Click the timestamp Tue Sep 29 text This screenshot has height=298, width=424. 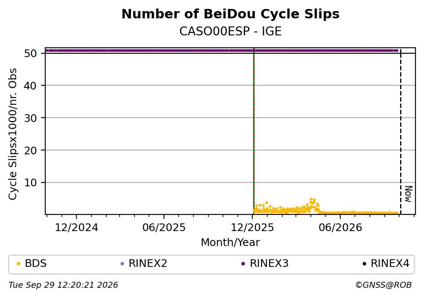click(x=63, y=285)
